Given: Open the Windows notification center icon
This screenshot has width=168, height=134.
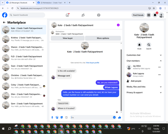Looking at the screenshot, I should click(x=164, y=129).
